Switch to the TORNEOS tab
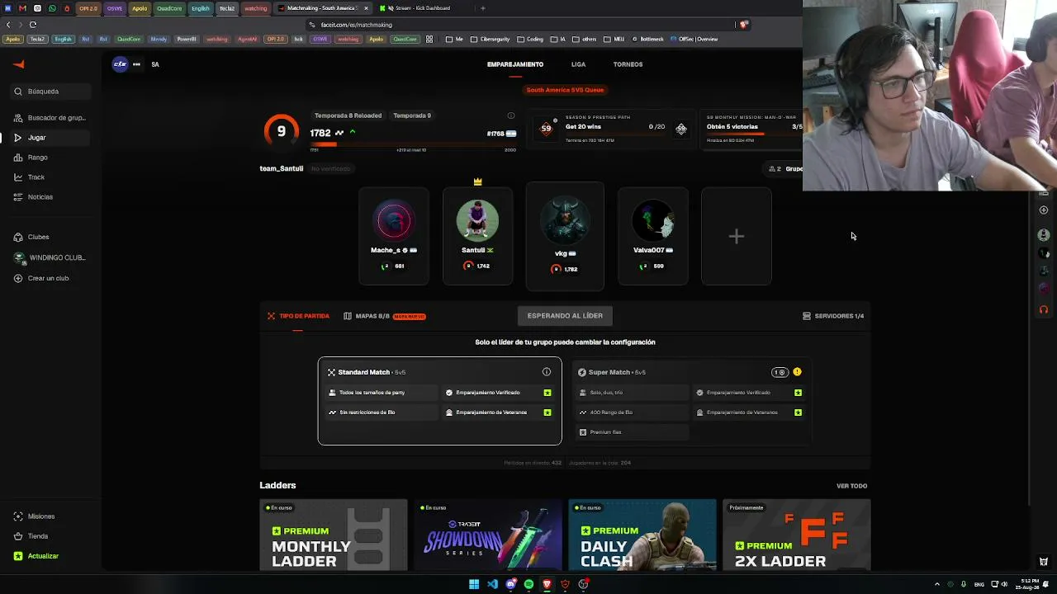Screen dimensions: 1057x594 [x=628, y=64]
